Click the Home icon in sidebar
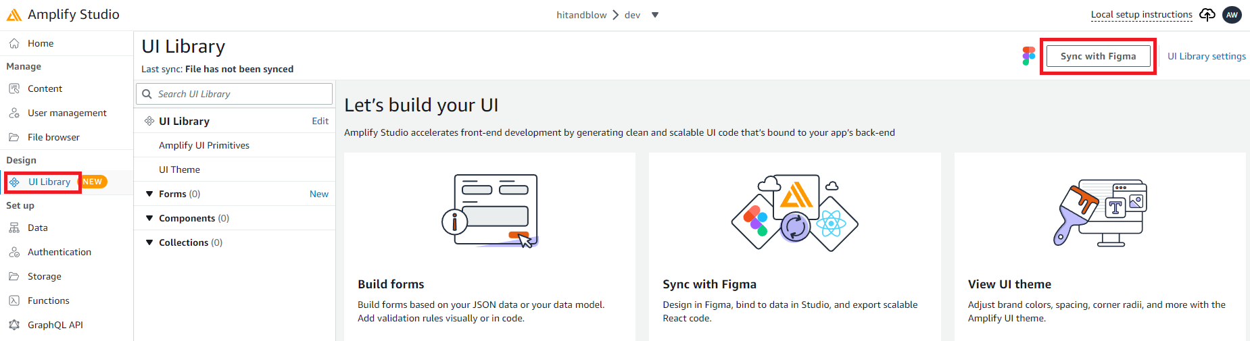1250x341 pixels. 14,43
